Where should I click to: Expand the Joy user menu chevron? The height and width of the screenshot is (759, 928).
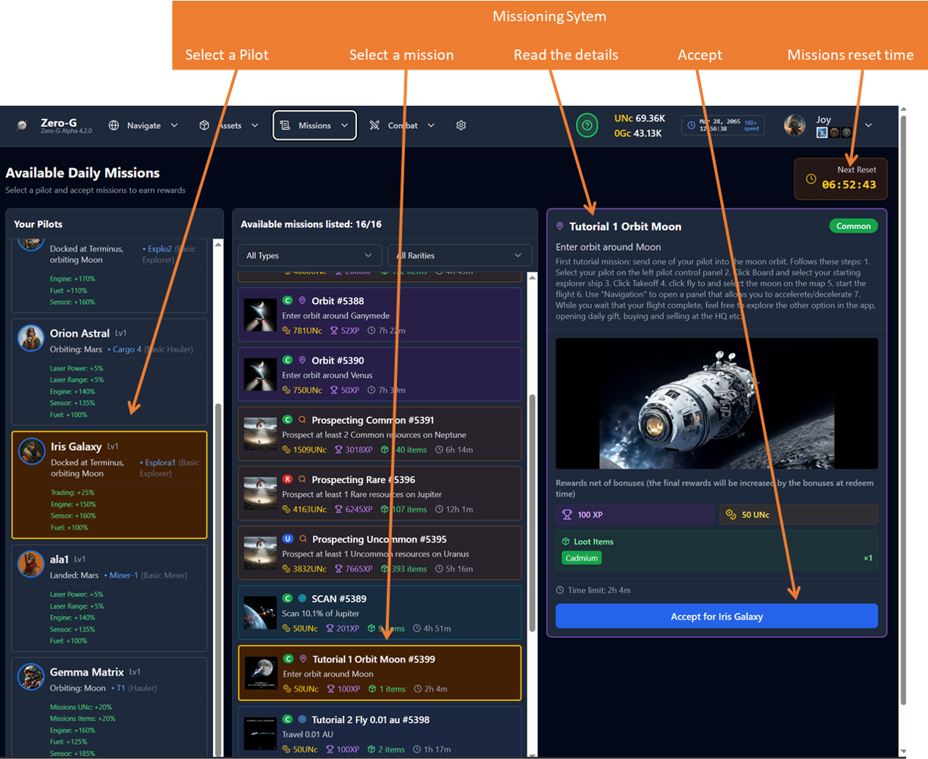coord(869,126)
